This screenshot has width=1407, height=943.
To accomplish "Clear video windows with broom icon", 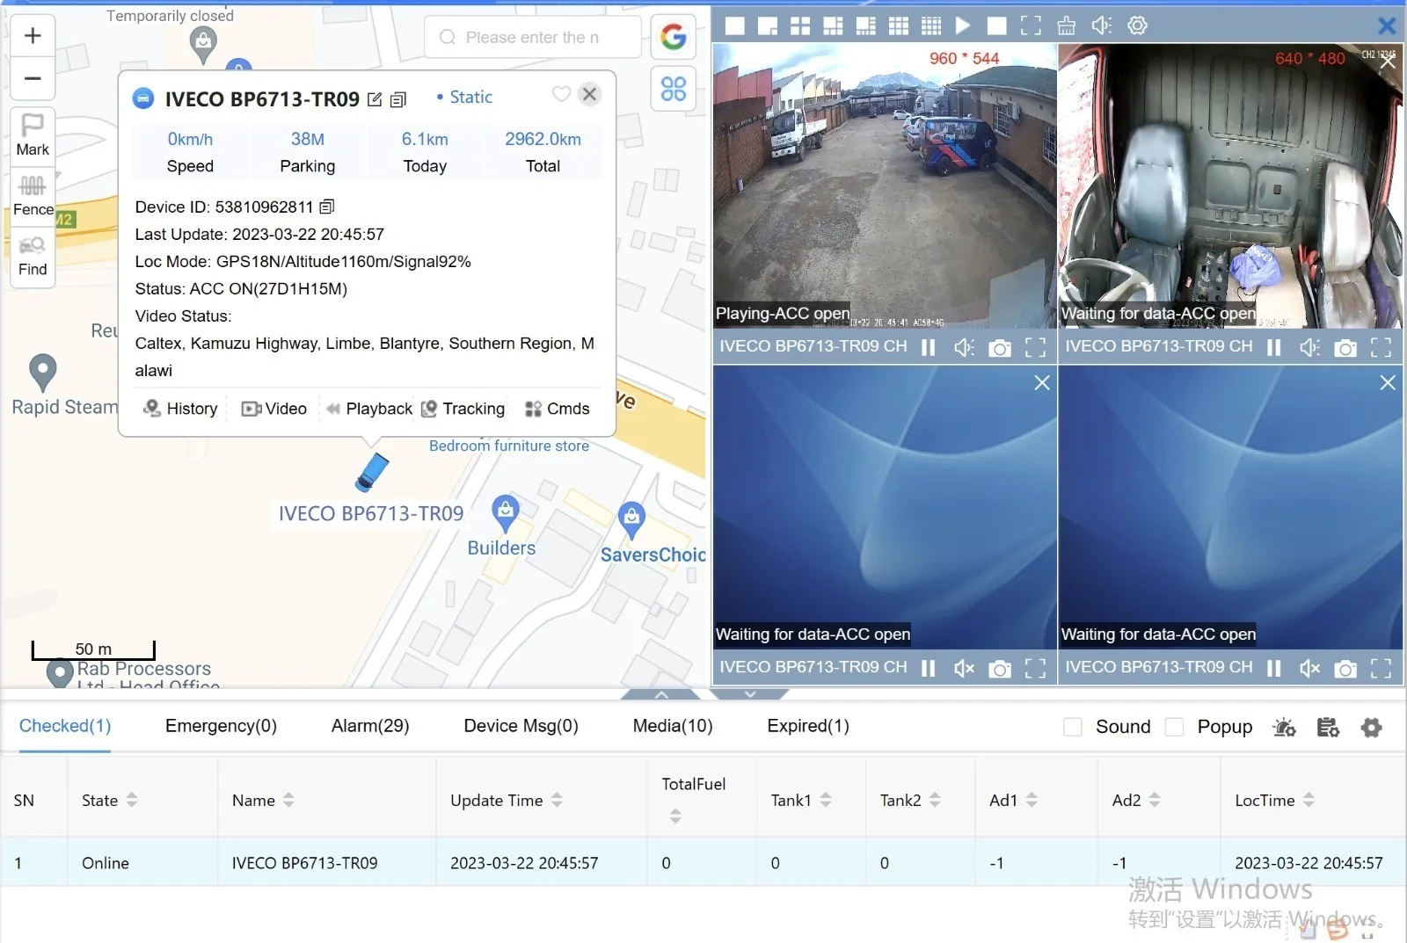I will 1066,26.
